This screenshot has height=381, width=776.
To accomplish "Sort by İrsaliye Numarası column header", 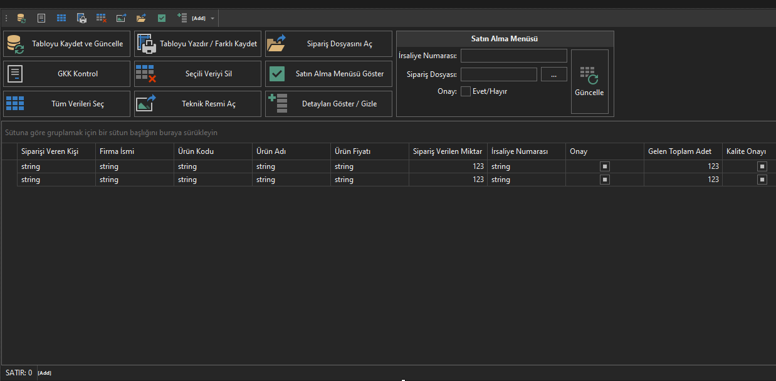I will [527, 151].
